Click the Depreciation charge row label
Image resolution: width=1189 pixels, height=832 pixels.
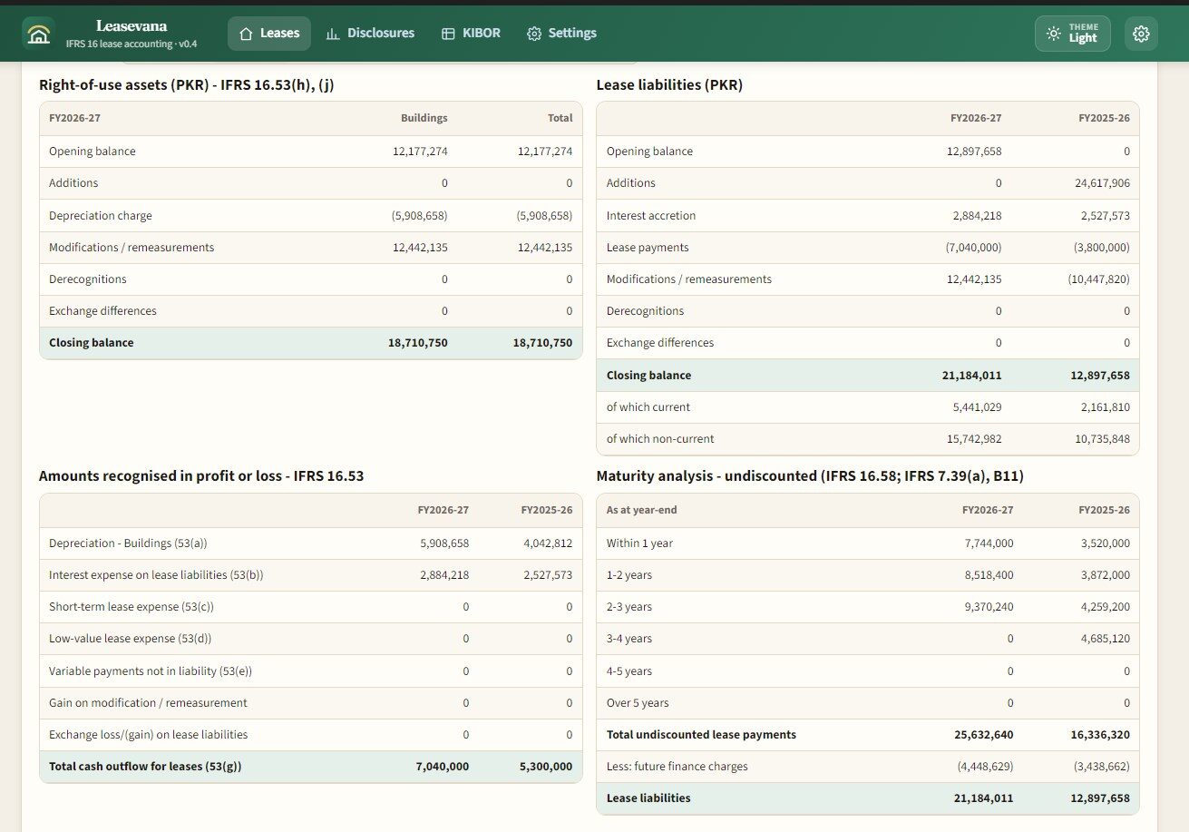[101, 216]
